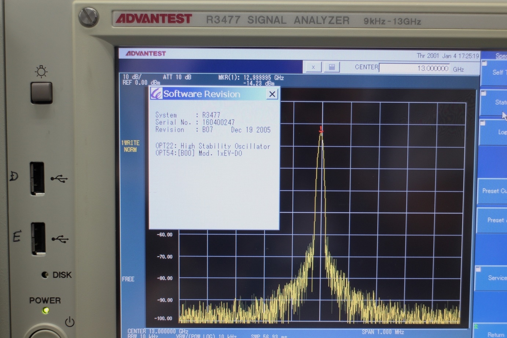Select the Status softkey
Screen dimensions: 507x338
[494, 103]
